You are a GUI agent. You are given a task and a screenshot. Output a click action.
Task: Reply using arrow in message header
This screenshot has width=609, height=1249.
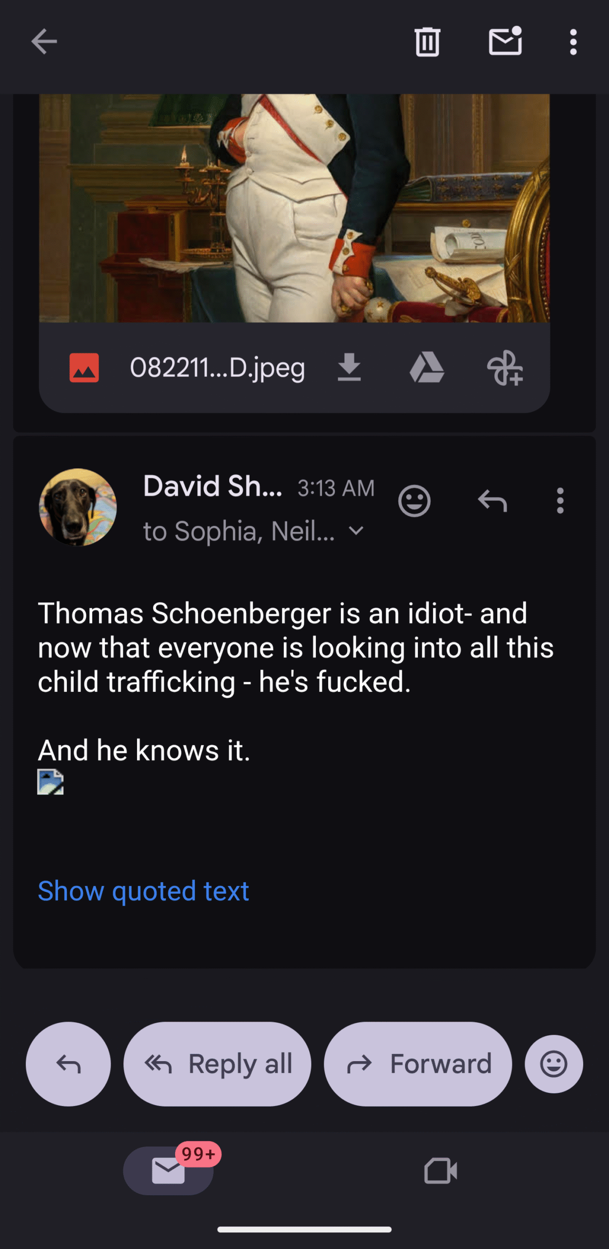[492, 501]
